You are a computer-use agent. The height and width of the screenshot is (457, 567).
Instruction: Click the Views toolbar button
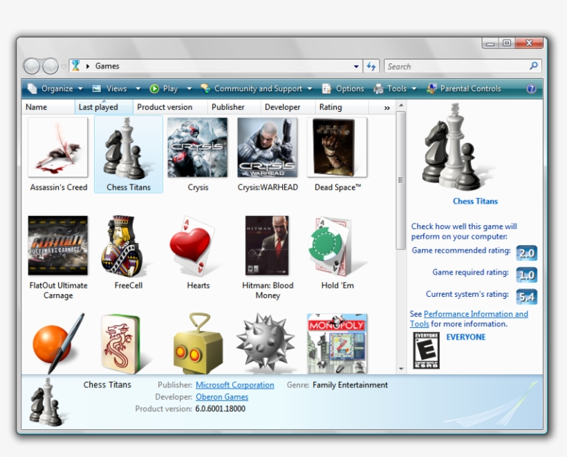coord(110,89)
